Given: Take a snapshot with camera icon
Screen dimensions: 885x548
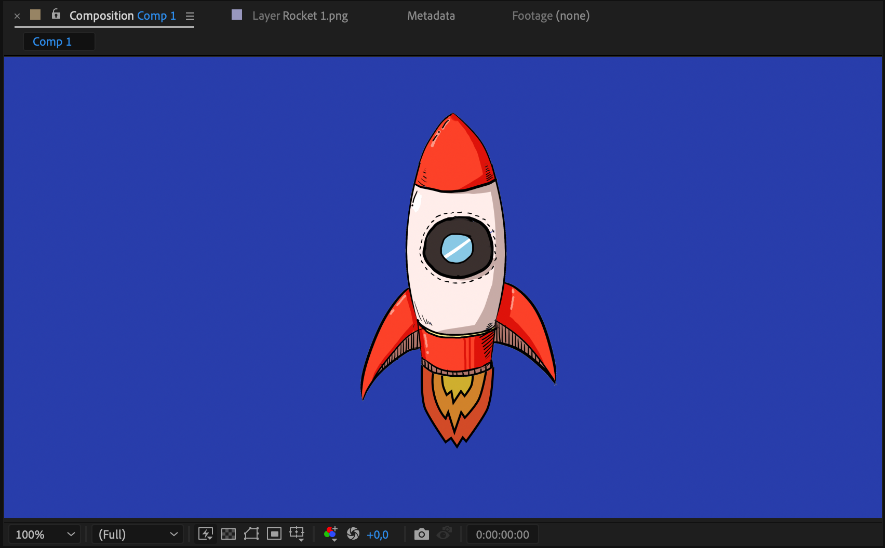Looking at the screenshot, I should click(x=421, y=534).
